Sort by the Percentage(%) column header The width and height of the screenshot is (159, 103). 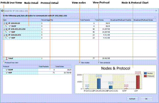[60, 20]
